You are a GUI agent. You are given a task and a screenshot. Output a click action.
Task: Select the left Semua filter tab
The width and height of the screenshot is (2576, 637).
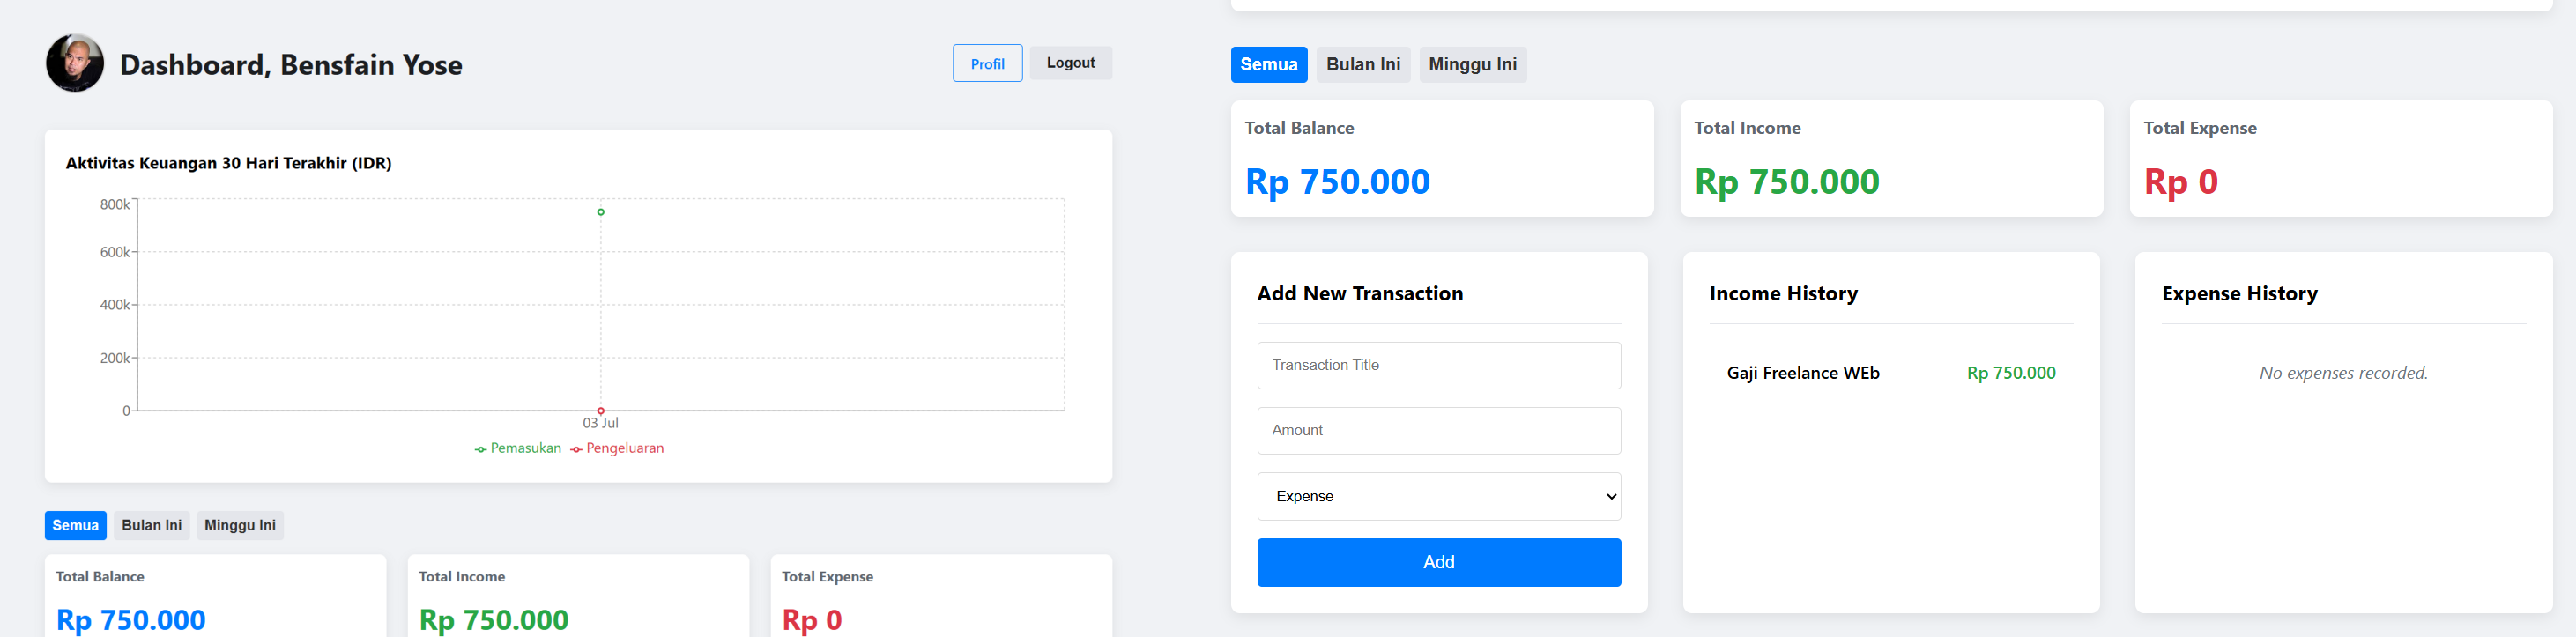coord(75,525)
